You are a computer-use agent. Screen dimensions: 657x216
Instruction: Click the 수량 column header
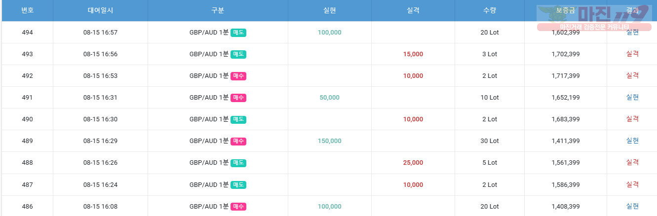click(x=490, y=10)
